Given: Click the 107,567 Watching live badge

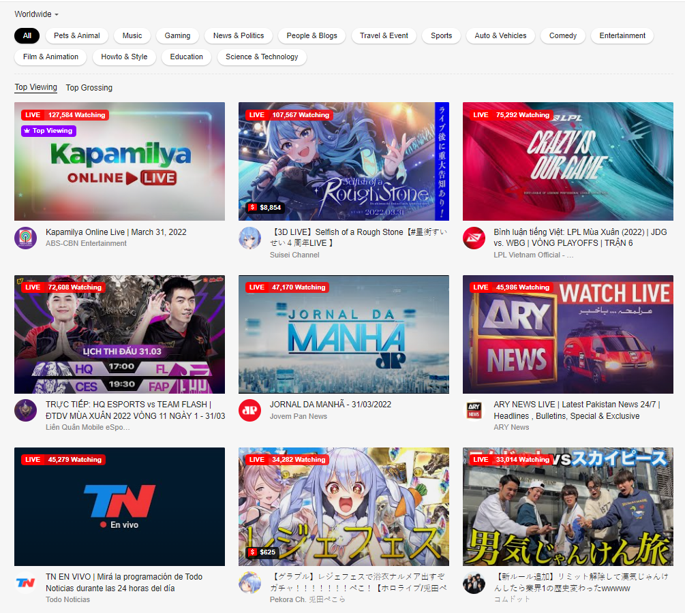Looking at the screenshot, I should click(x=289, y=115).
